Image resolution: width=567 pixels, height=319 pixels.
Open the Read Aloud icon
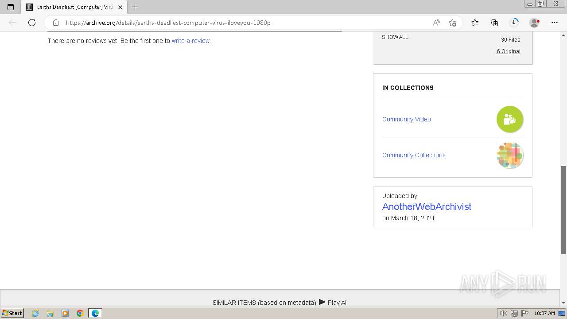[436, 23]
